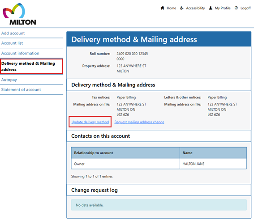Select the HALTON JANE table cell
Image resolution: width=254 pixels, height=220 pixels.
[x=213, y=164]
